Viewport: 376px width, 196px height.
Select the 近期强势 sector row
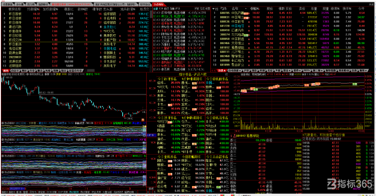point(76,65)
